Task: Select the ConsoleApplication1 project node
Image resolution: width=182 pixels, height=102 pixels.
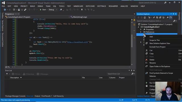Action: coord(151,27)
